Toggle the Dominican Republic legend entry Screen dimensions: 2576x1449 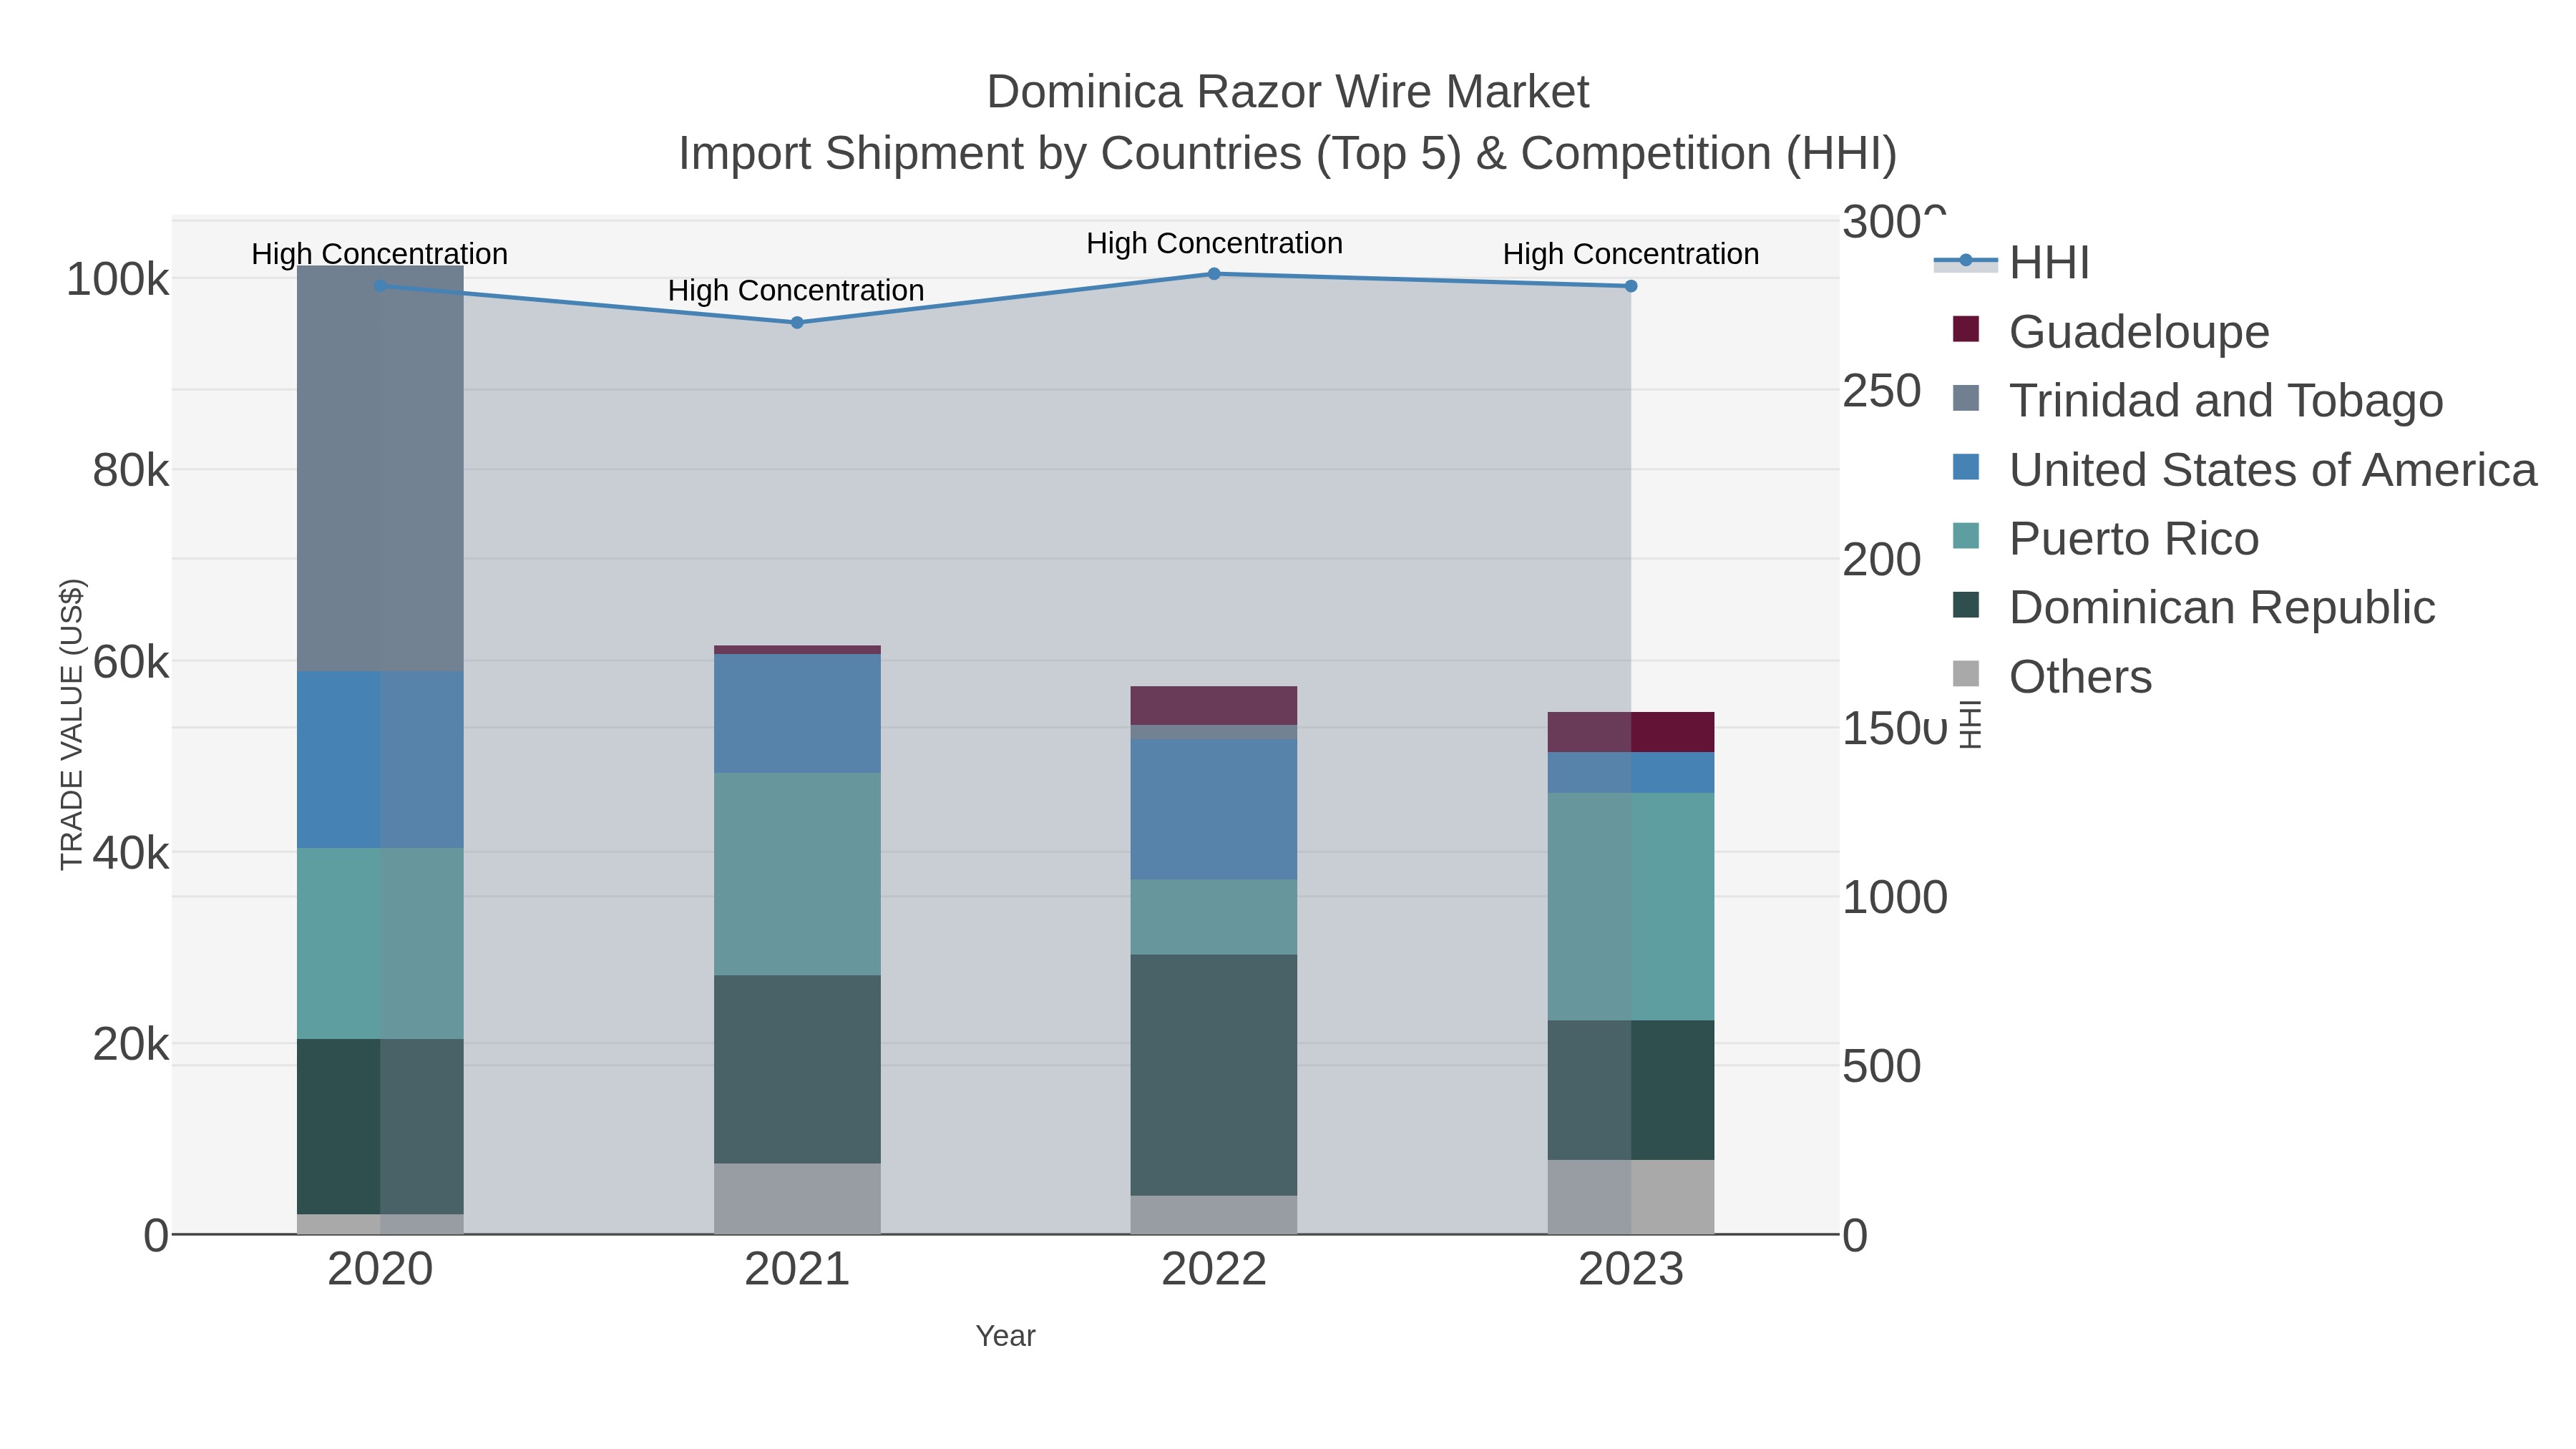pos(2193,608)
